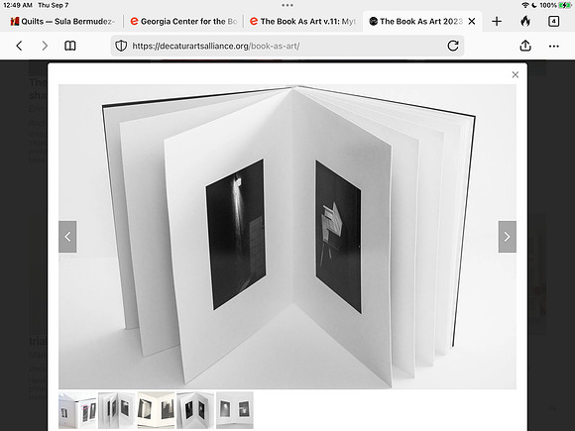The height and width of the screenshot is (431, 575).
Task: Show the next lightbox image
Action: point(508,237)
